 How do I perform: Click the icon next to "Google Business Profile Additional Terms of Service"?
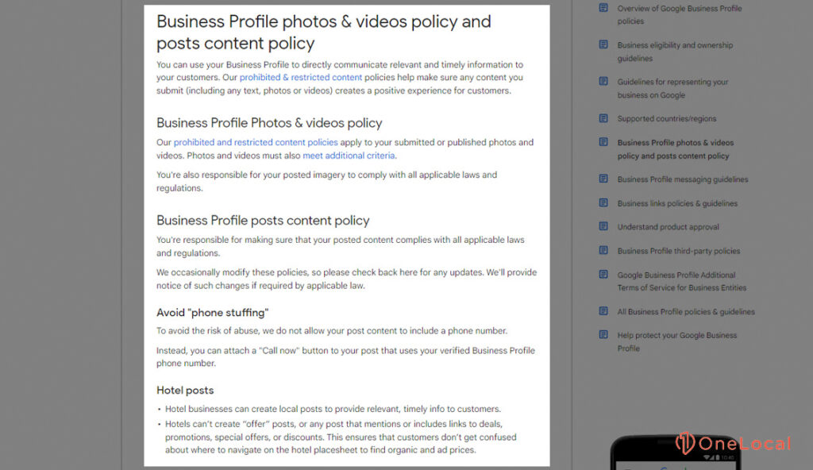(604, 275)
